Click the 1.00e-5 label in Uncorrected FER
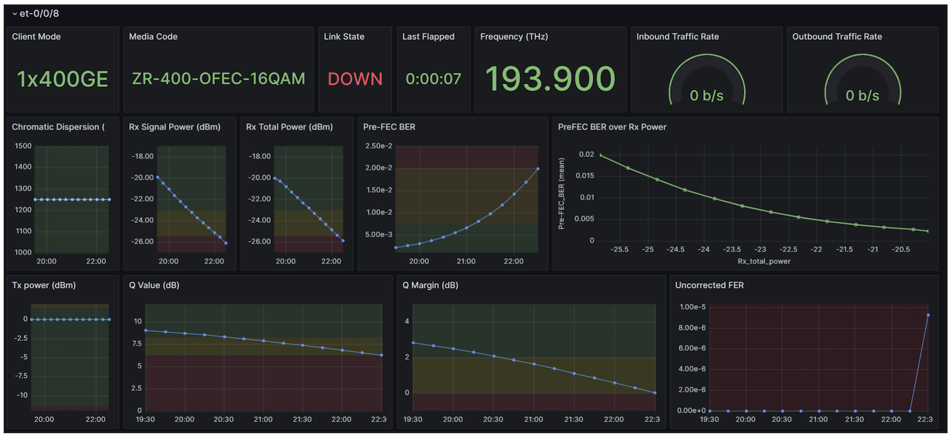 click(x=693, y=307)
